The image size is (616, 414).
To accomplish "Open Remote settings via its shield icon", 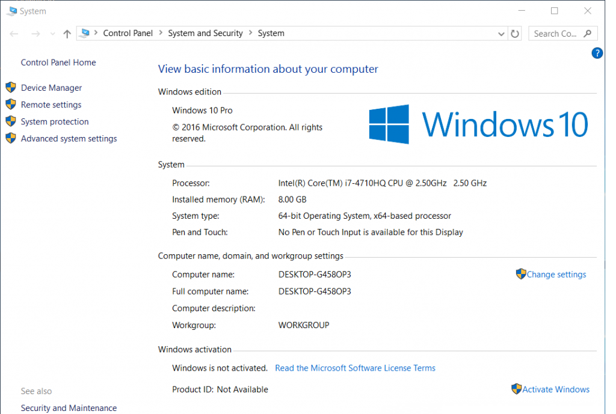I will 10,104.
